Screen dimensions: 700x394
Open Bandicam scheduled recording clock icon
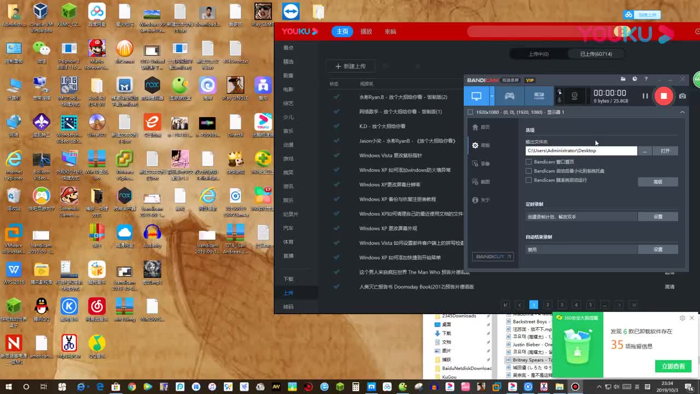[x=634, y=79]
